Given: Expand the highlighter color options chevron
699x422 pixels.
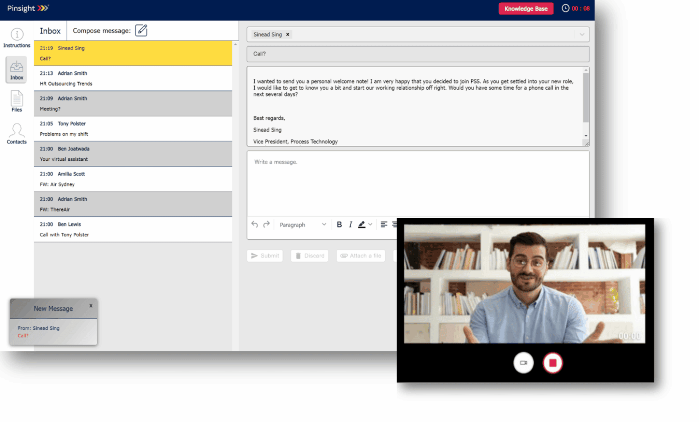Looking at the screenshot, I should pos(371,224).
